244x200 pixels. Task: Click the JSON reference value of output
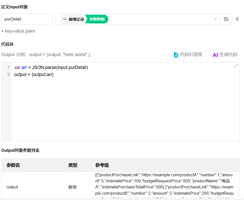[164, 185]
